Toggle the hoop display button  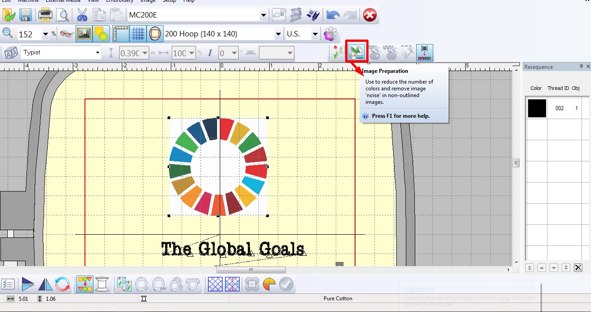point(155,34)
